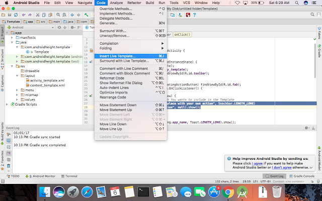The image size is (322, 201).
Task: Click the Clear All trash icon in Event Log
Action: click(9, 166)
